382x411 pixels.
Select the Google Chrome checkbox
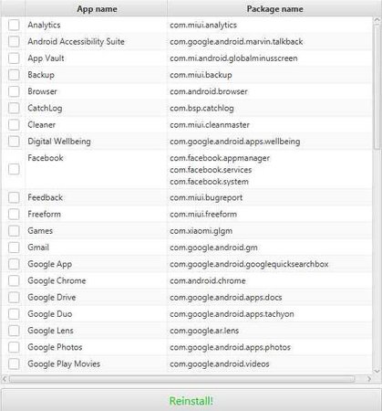click(x=14, y=280)
